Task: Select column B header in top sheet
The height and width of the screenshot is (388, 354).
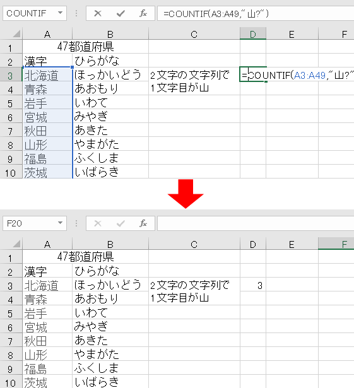Action: [x=110, y=34]
